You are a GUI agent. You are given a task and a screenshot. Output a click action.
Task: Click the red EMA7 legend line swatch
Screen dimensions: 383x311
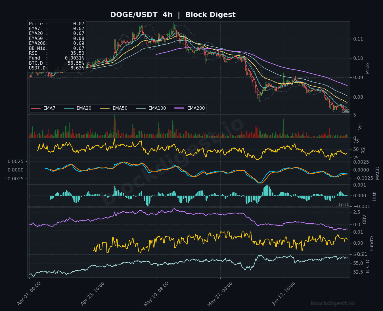click(36, 108)
